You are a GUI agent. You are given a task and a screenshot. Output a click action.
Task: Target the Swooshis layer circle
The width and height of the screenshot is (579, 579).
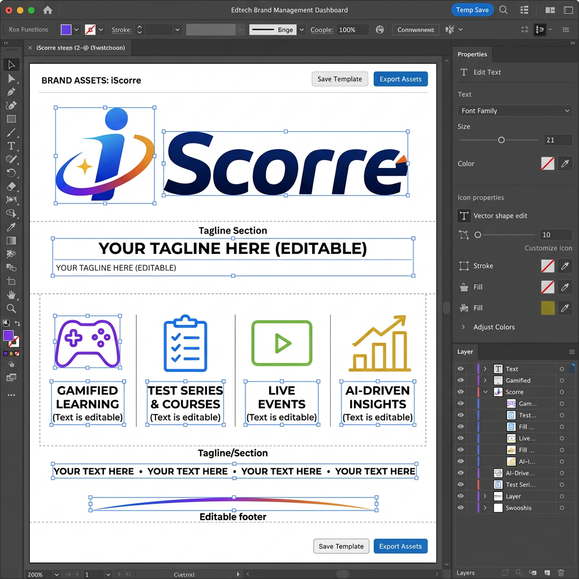click(561, 508)
